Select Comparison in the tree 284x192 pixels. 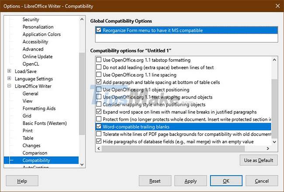click(35, 153)
